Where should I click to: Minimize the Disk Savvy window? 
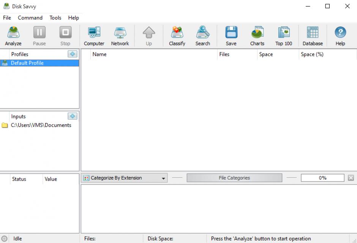click(x=308, y=6)
